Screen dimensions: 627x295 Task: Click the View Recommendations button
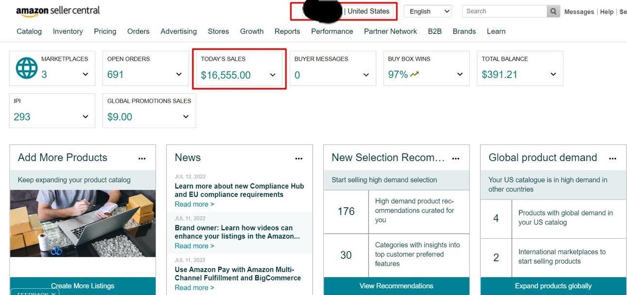tap(396, 286)
